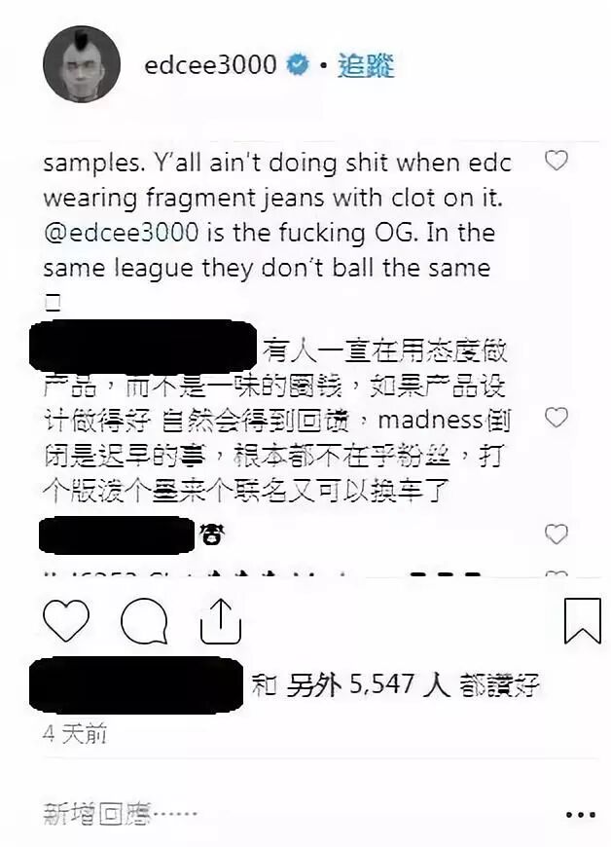
Task: Follow the account via the 追蹤 link
Action: click(366, 65)
